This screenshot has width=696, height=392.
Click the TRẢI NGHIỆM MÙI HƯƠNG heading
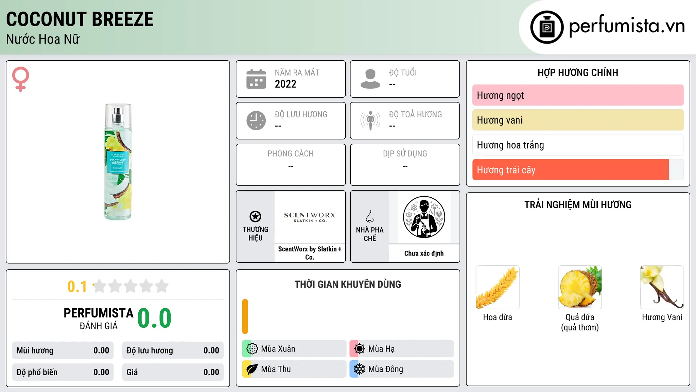pyautogui.click(x=578, y=205)
